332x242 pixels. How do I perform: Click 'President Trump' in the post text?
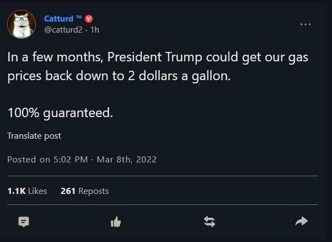(x=154, y=57)
